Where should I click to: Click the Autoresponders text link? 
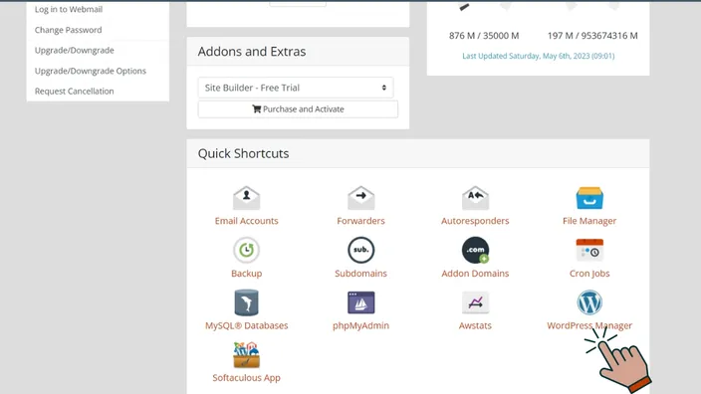pos(475,221)
